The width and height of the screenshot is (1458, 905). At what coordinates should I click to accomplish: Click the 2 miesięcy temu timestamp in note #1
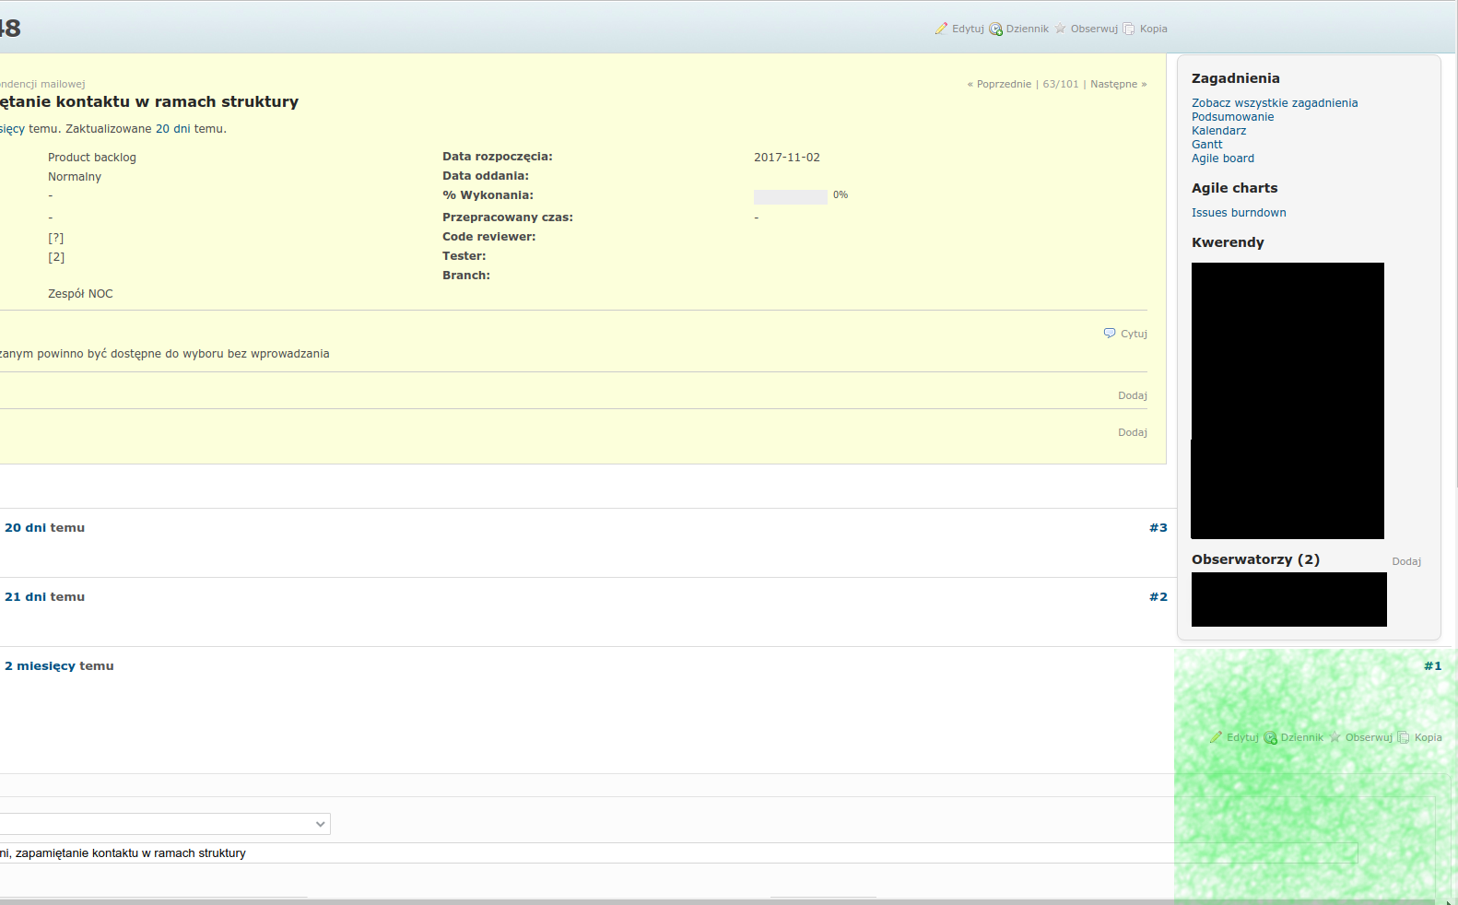(x=41, y=666)
